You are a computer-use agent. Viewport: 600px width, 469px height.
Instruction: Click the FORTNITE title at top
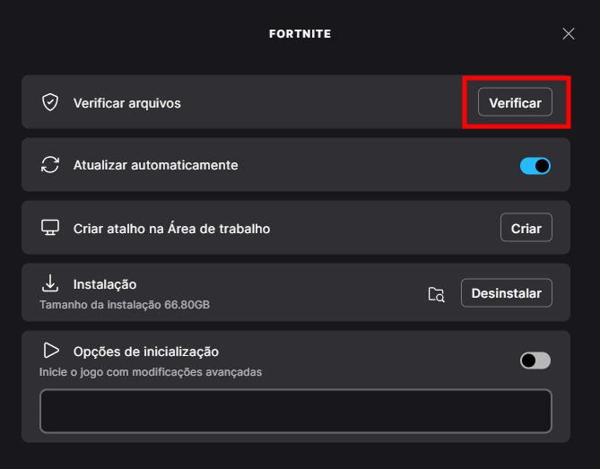click(300, 34)
